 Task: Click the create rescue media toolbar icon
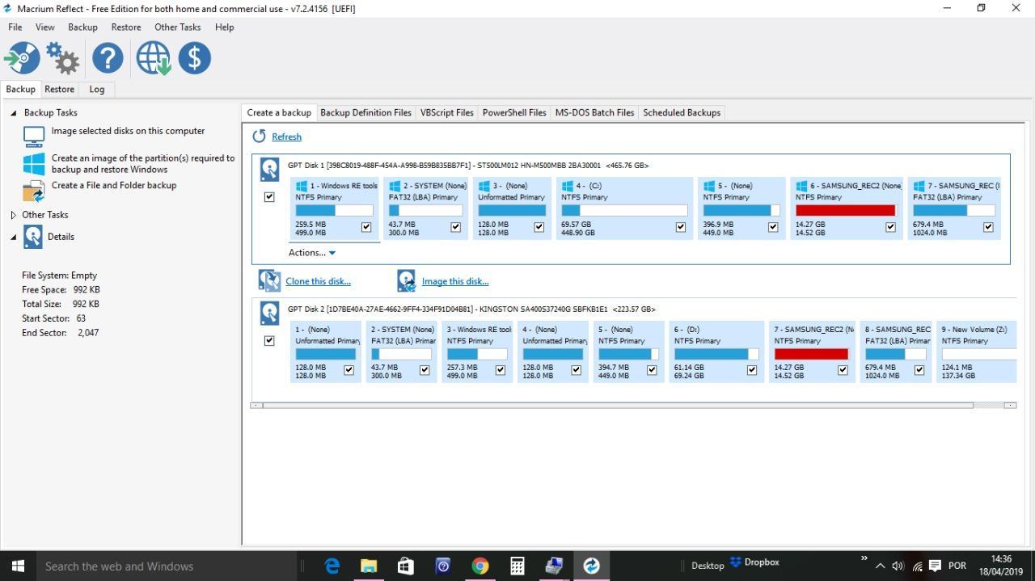coord(22,58)
